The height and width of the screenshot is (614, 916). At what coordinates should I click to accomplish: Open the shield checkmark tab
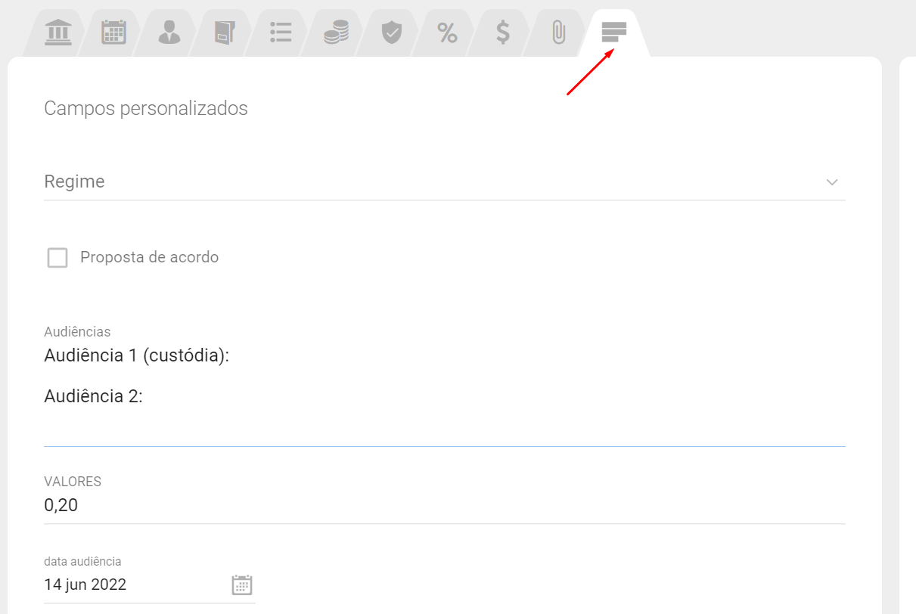391,33
